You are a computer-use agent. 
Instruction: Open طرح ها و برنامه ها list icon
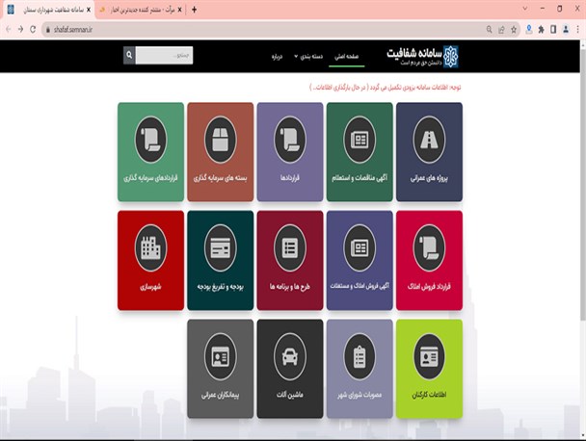tap(290, 248)
